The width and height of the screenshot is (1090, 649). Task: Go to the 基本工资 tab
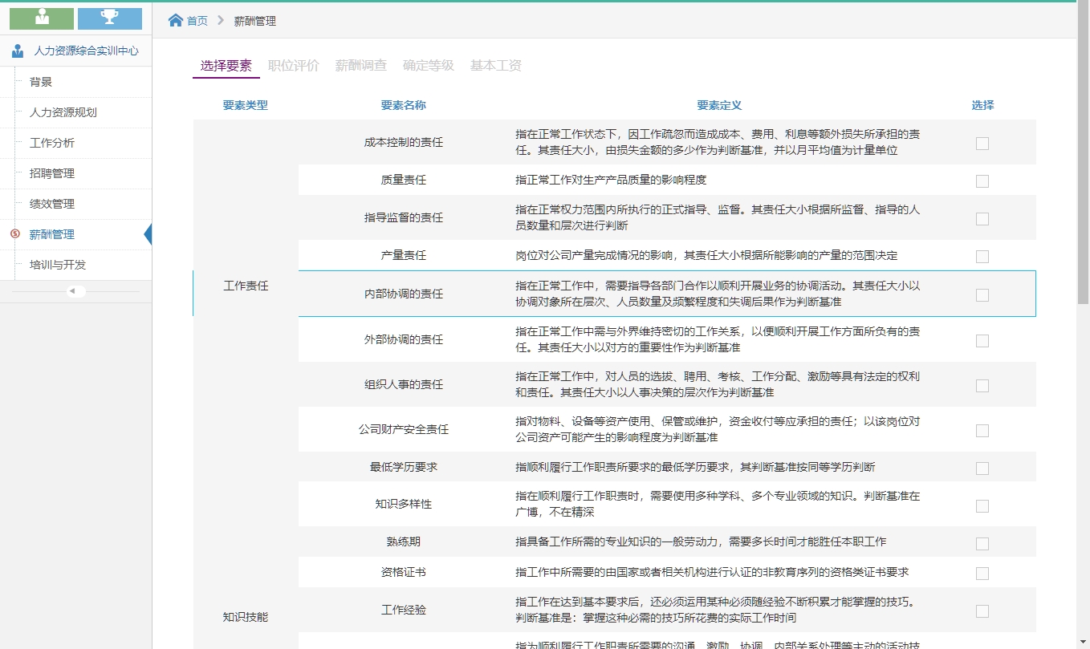point(495,66)
